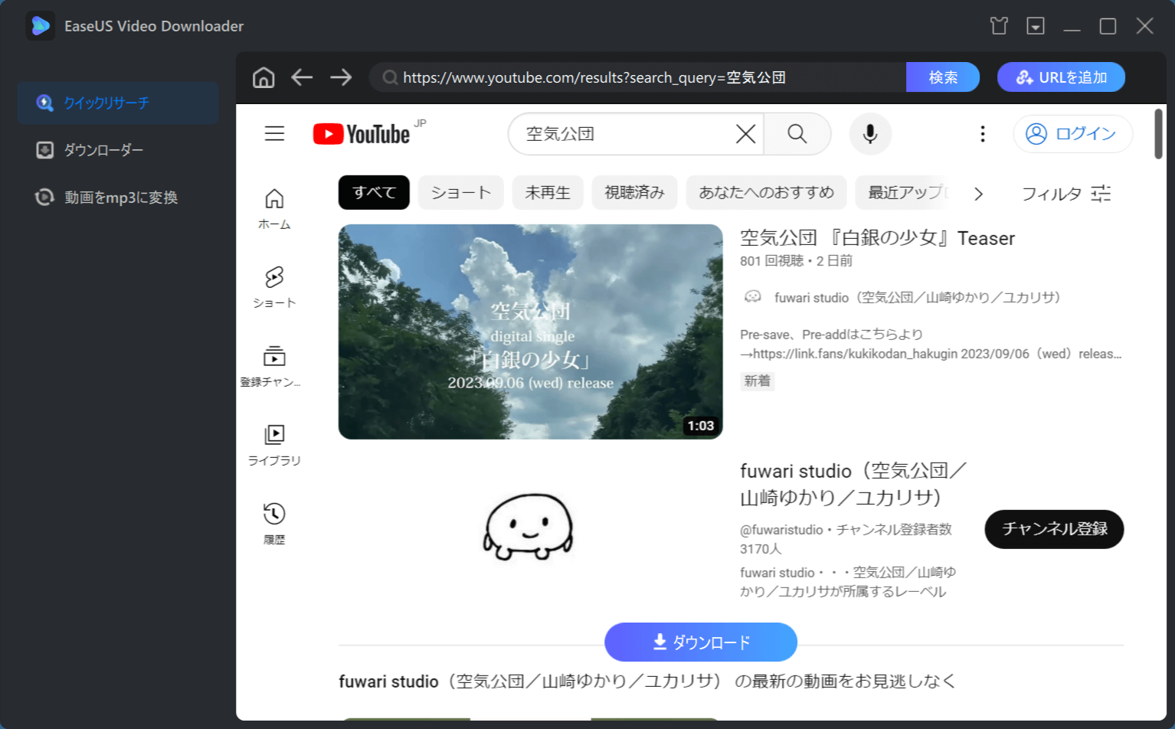Click the 新着 badge
The height and width of the screenshot is (729, 1175).
point(758,381)
